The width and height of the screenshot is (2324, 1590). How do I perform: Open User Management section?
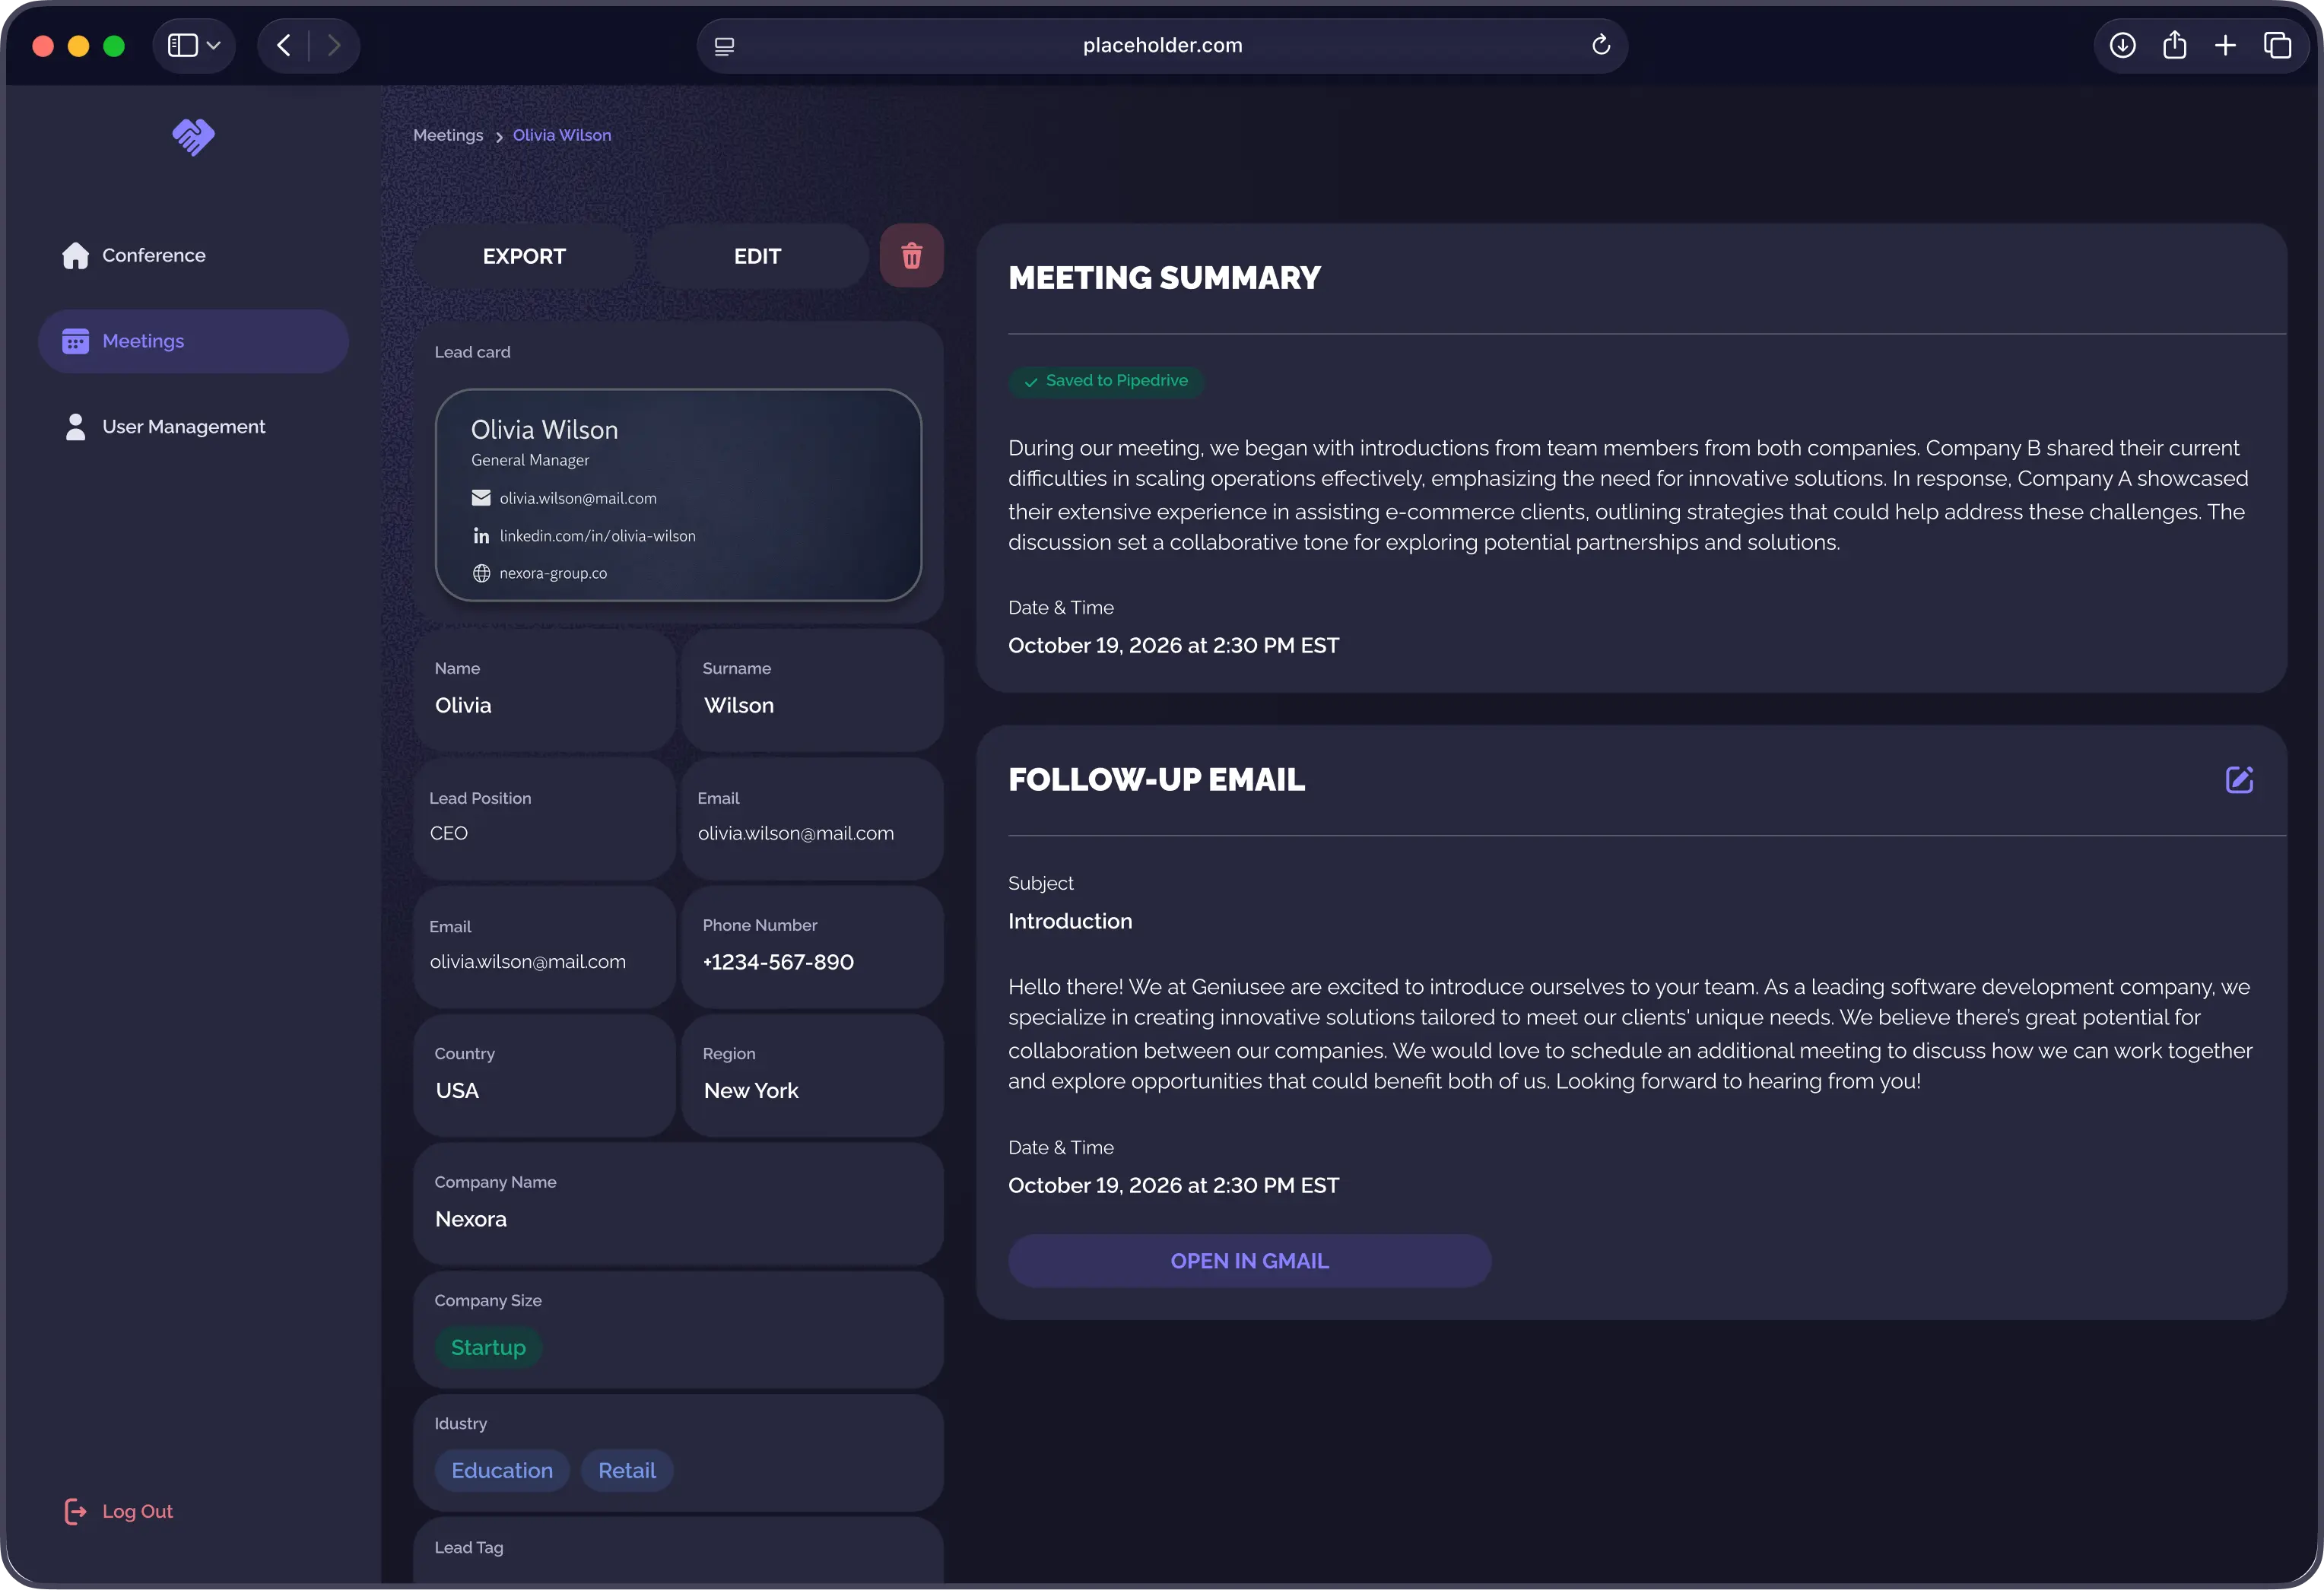click(x=183, y=427)
